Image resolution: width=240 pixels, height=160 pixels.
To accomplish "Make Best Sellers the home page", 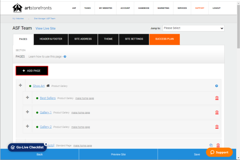I will pyautogui.click(x=85, y=98).
